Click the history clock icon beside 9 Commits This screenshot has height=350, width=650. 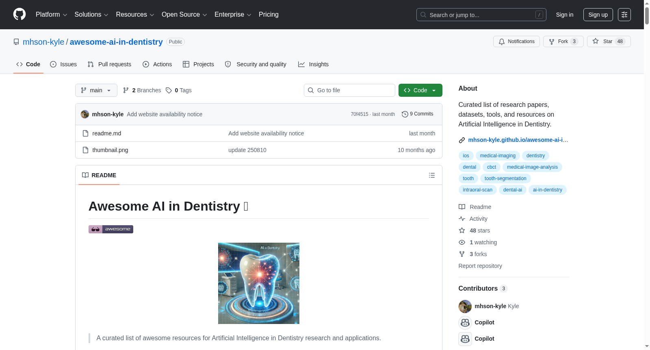coord(405,114)
